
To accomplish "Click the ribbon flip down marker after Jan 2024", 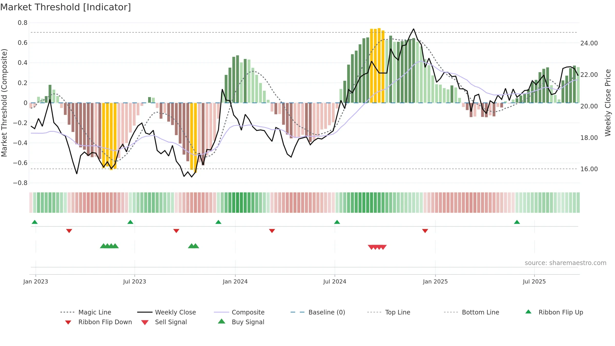I will (272, 231).
